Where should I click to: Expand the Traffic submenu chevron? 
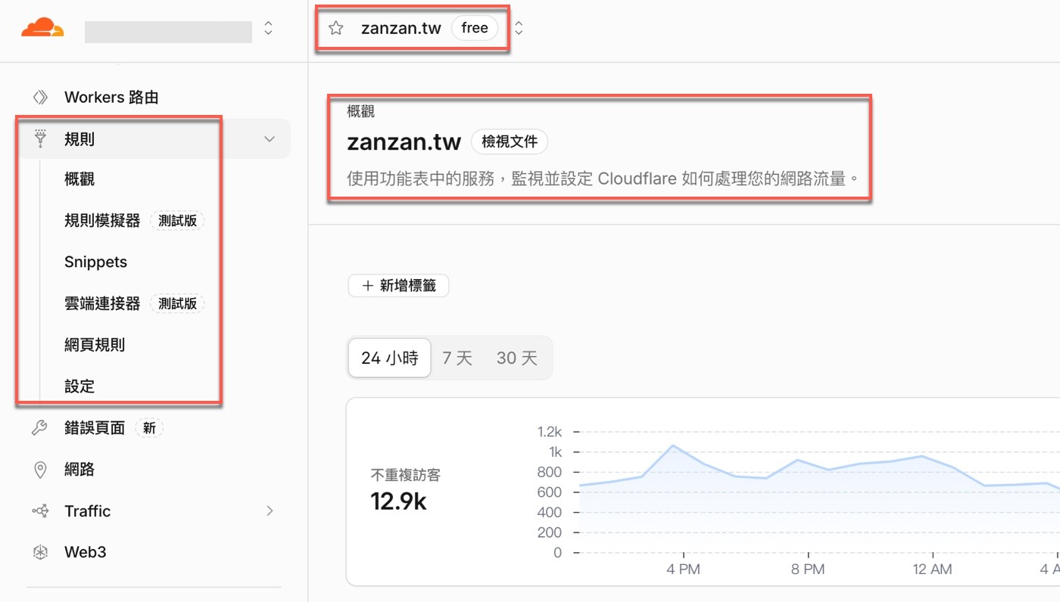pyautogui.click(x=270, y=511)
